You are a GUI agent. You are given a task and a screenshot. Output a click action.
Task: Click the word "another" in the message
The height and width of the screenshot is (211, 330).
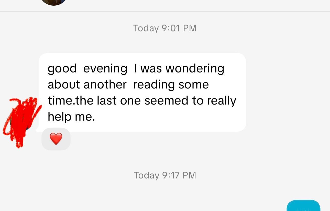[x=105, y=85]
